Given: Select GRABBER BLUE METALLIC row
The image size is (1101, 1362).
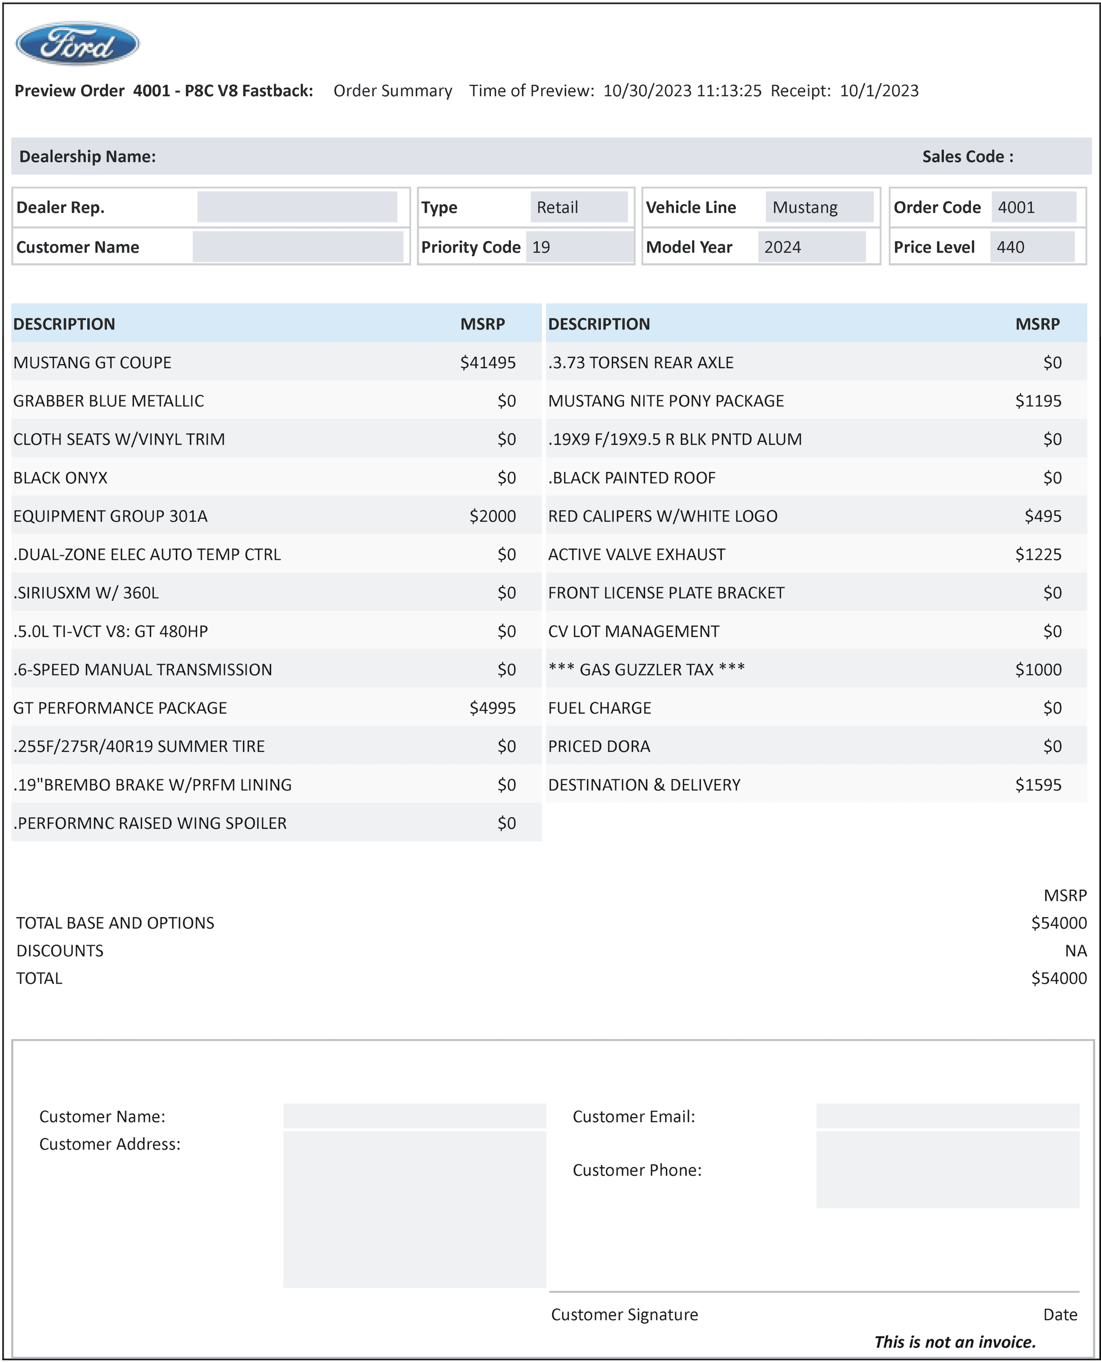Looking at the screenshot, I should click(276, 400).
